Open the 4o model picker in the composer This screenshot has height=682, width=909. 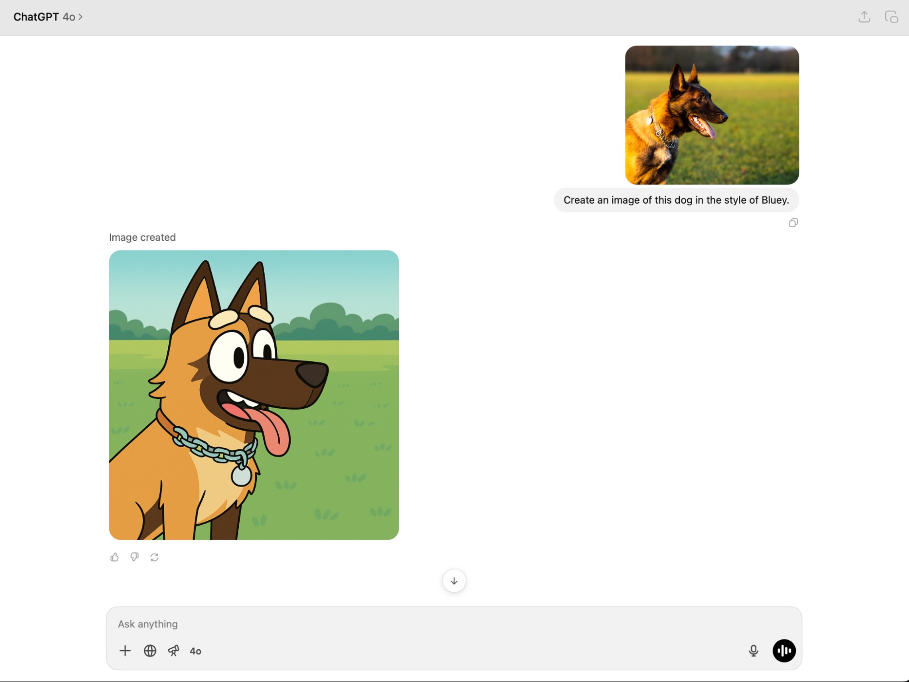tap(196, 651)
